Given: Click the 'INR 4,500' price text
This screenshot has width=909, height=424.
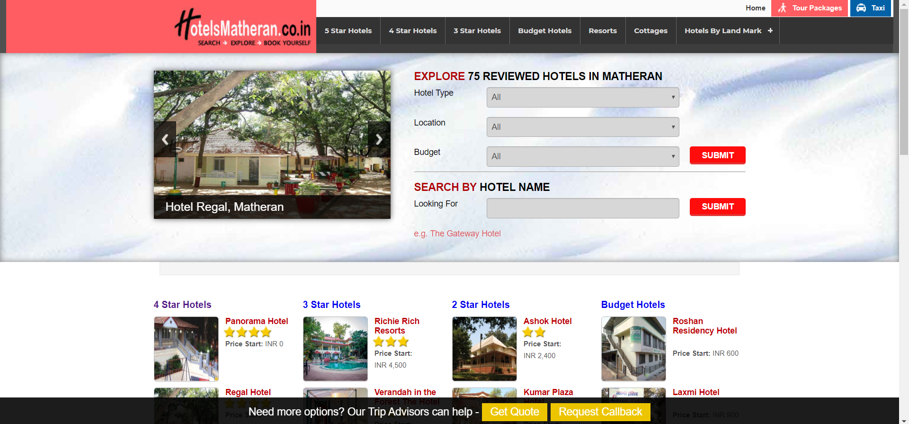Looking at the screenshot, I should (x=390, y=365).
